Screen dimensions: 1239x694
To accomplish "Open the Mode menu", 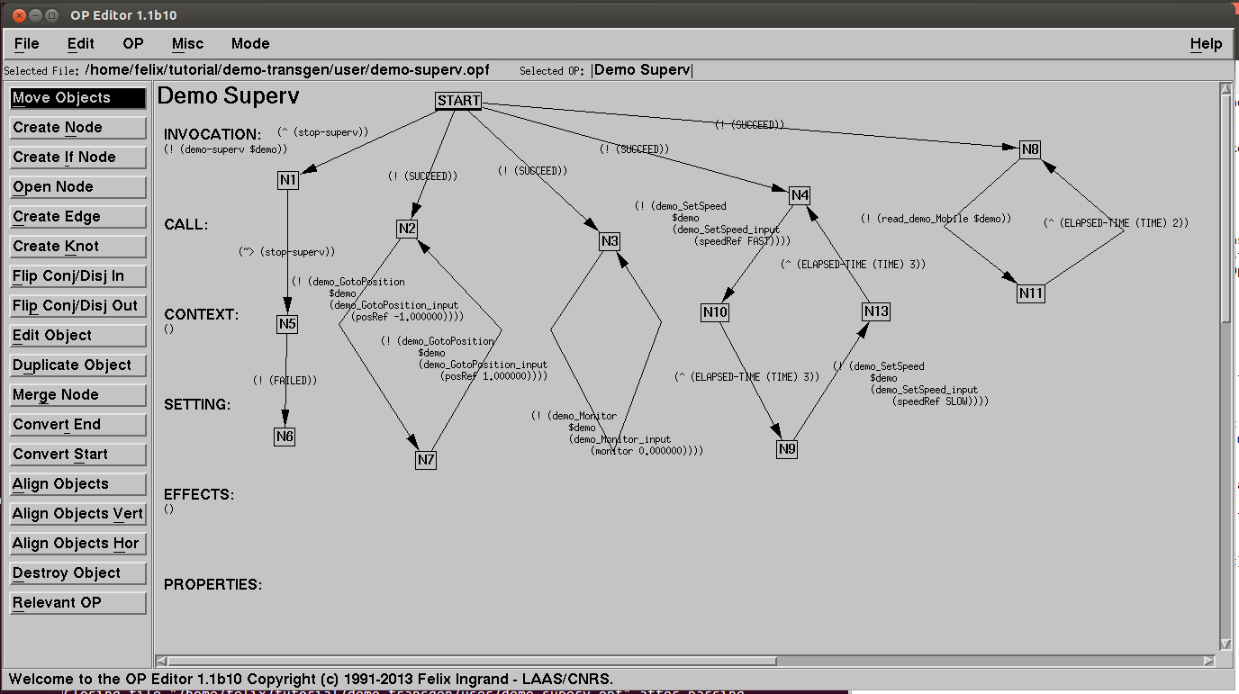I will 250,43.
